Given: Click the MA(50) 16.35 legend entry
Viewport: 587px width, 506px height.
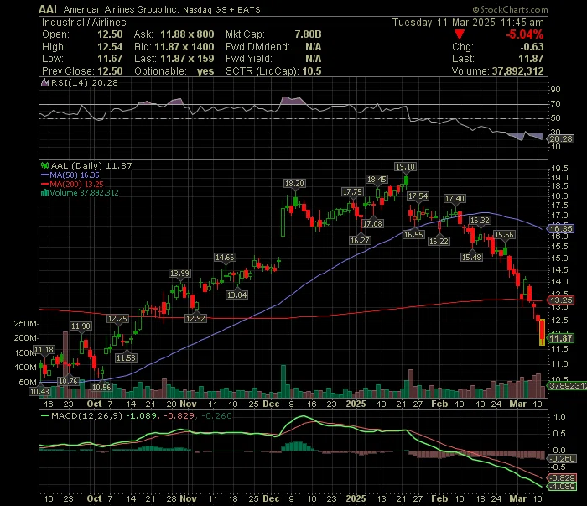Looking at the screenshot, I should click(x=70, y=175).
